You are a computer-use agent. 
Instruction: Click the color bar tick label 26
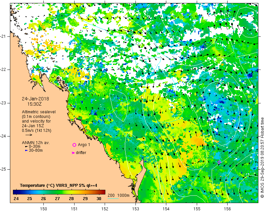(x=43, y=198)
